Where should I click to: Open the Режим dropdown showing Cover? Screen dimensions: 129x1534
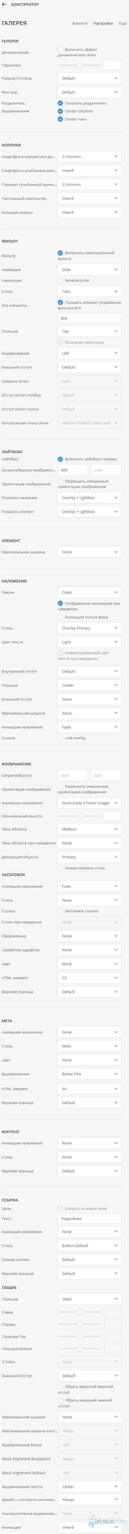(89, 593)
